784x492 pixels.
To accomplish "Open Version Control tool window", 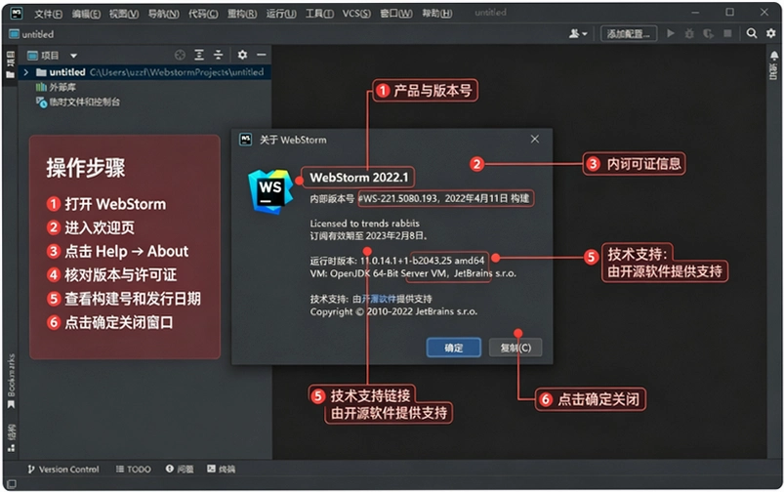I will [x=63, y=469].
